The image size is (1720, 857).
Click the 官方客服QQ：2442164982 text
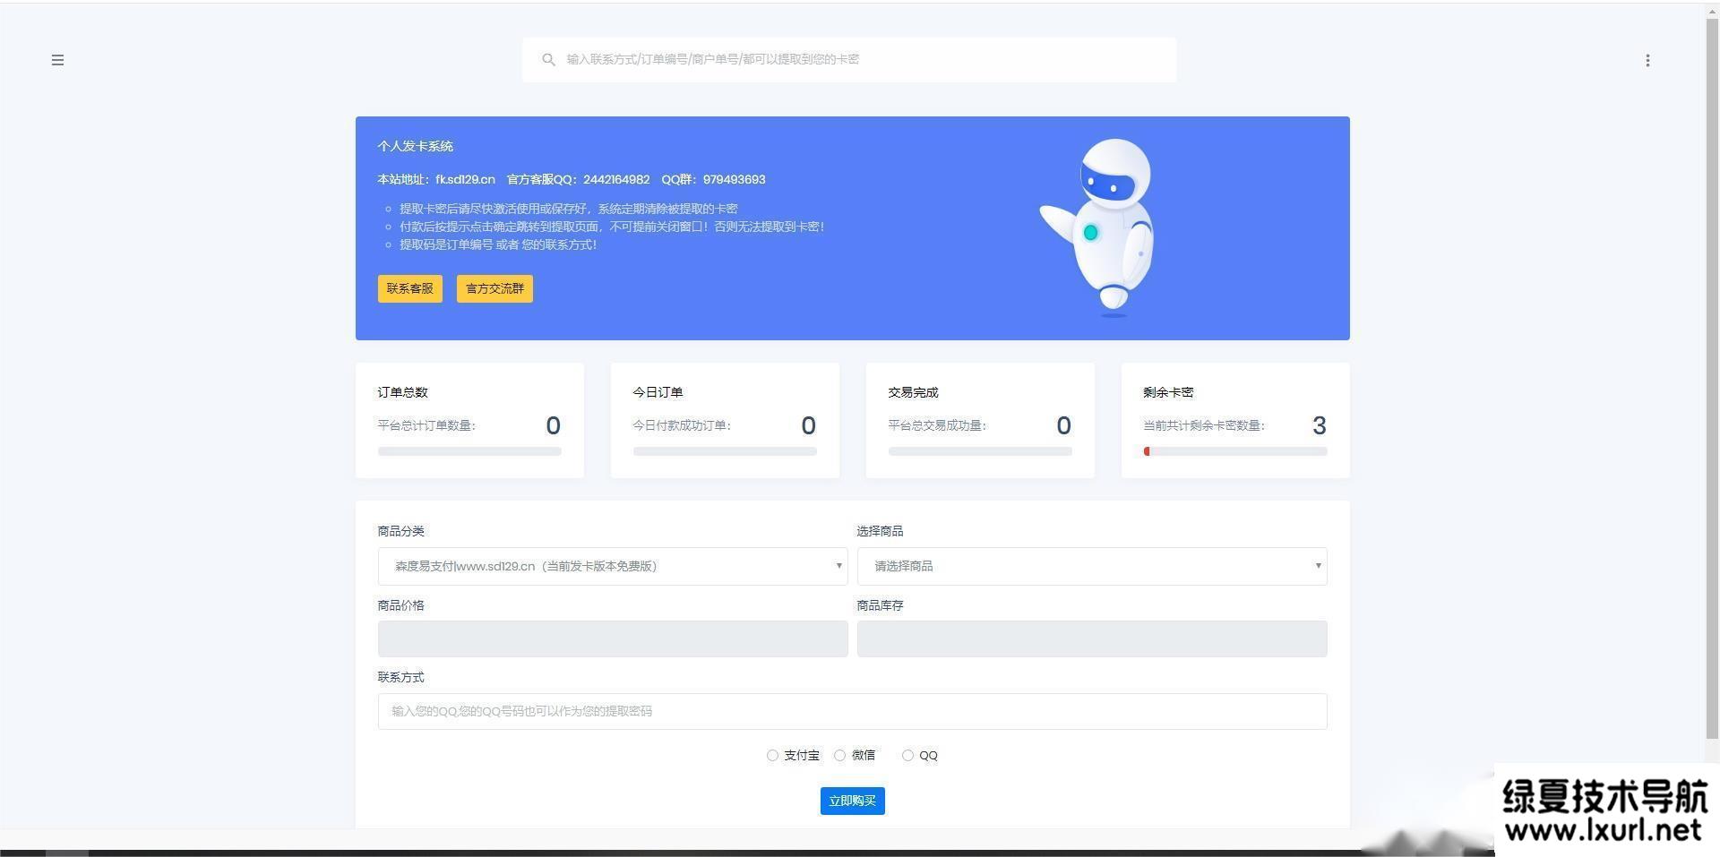pyautogui.click(x=579, y=179)
